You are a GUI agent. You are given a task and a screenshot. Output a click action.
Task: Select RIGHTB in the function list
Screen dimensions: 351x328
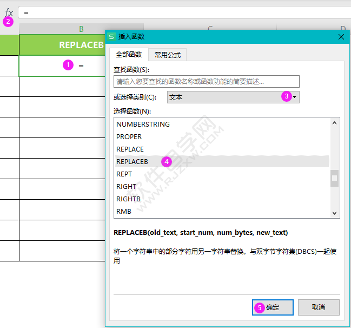tap(222, 199)
